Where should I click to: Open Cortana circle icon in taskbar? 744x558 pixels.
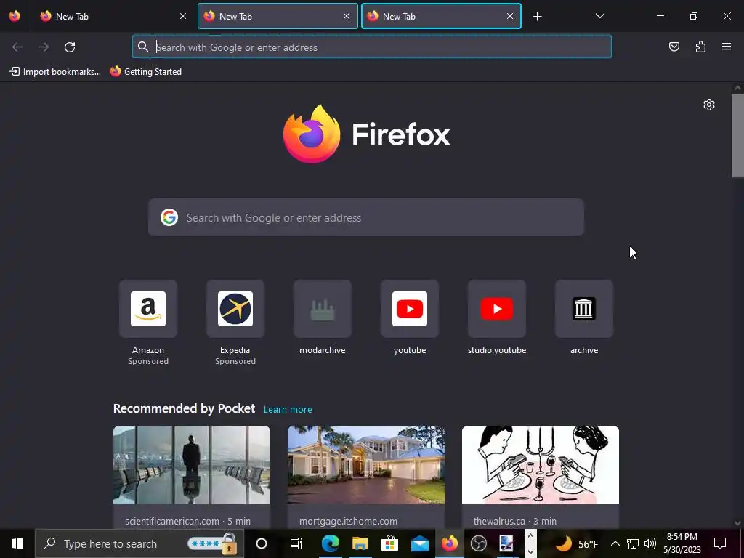point(262,543)
